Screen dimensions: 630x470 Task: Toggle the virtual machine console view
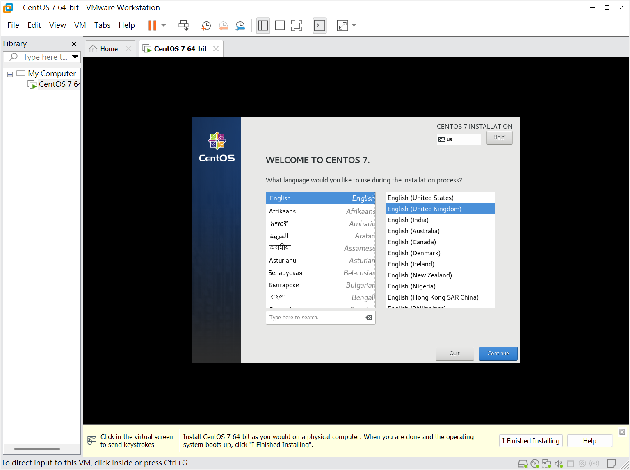(320, 25)
